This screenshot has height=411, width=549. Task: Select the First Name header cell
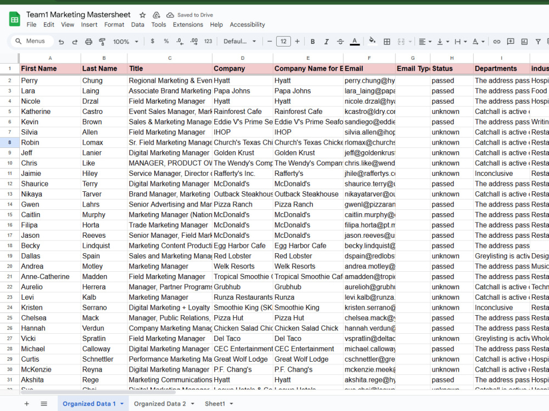[x=50, y=68]
